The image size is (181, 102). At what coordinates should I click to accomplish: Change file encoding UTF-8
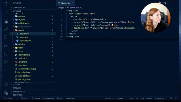click(x=131, y=99)
